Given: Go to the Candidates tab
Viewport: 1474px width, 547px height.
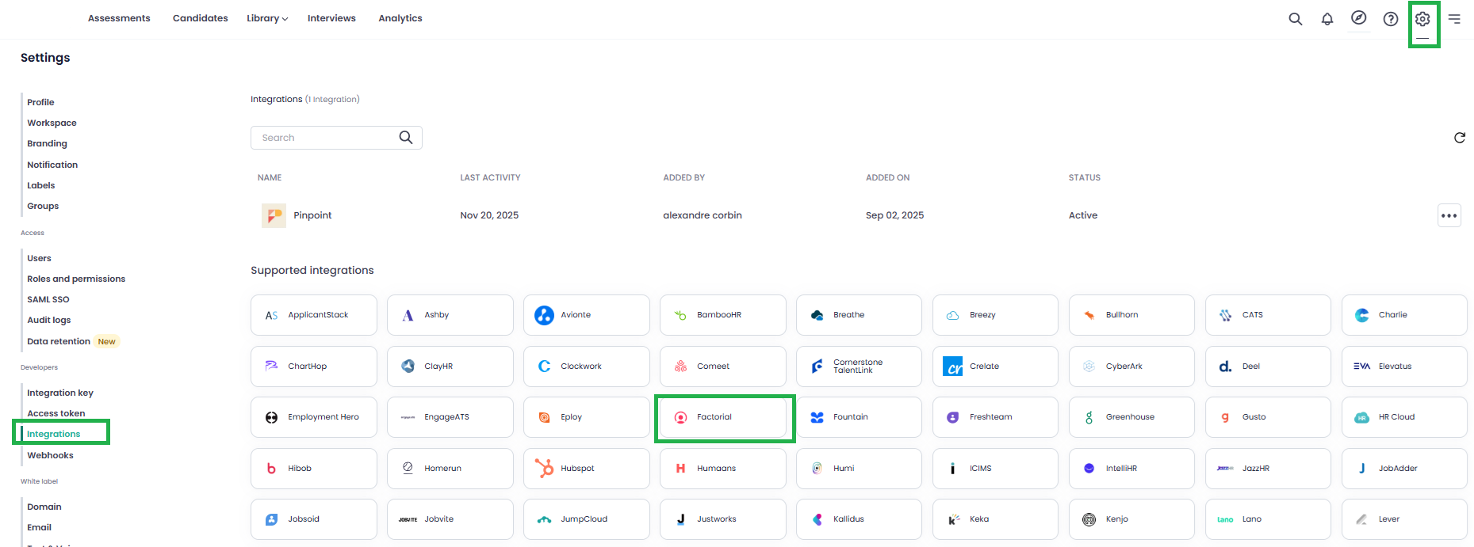Looking at the screenshot, I should click(201, 18).
